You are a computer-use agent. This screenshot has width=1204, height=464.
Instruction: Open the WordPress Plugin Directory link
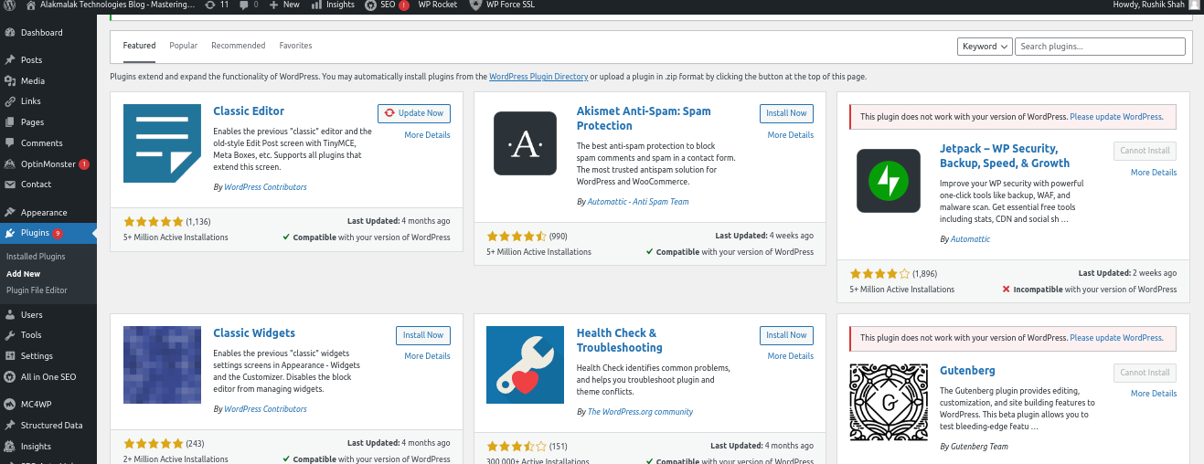point(538,77)
